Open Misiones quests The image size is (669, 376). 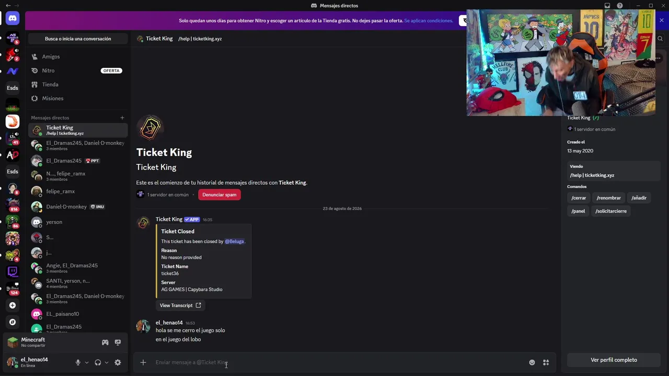tap(78, 98)
